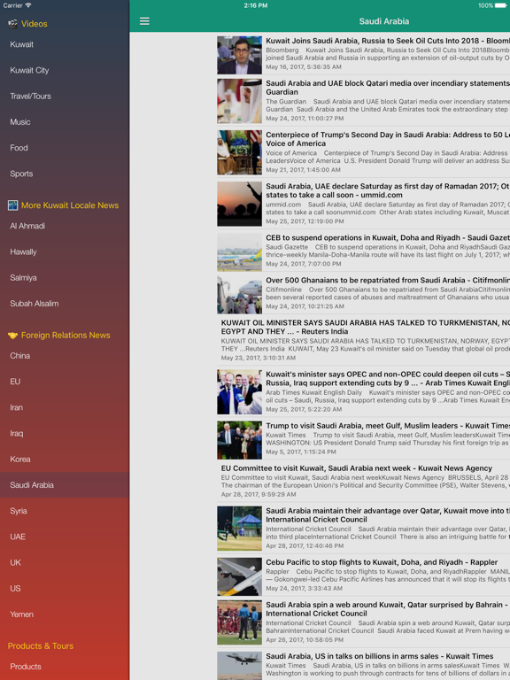Open Saudi Arabia maintain their advantage headline

[x=388, y=515]
